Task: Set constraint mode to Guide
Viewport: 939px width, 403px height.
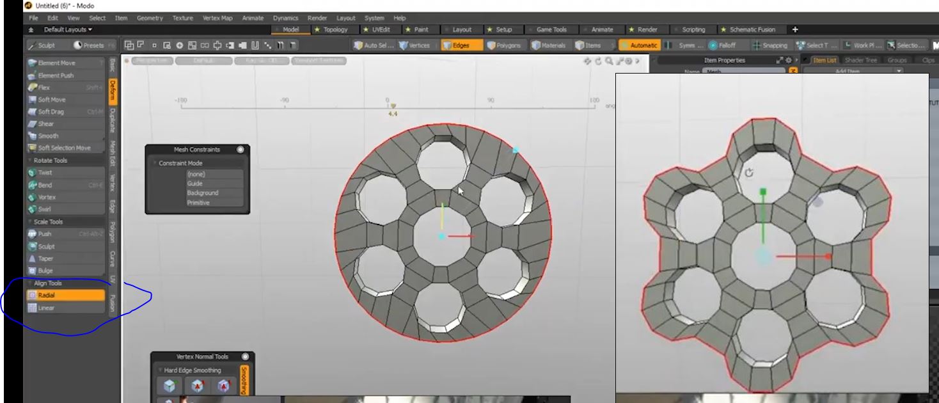Action: [214, 184]
